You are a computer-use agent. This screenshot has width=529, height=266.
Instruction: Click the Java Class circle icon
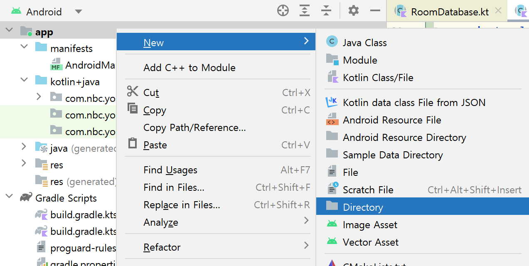(332, 41)
